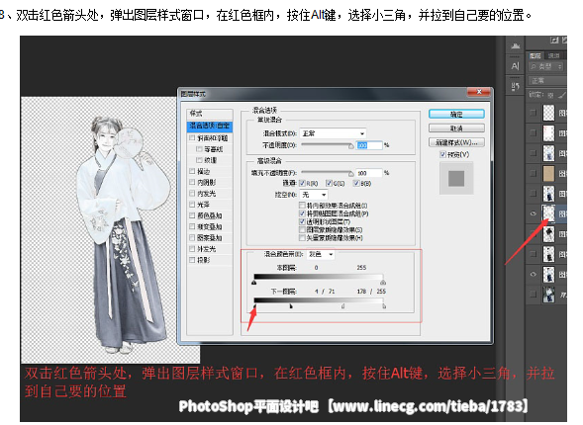Click the 不透明度 (Opacity) value field
Image resolution: width=583 pixels, height=425 pixels.
[369, 145]
